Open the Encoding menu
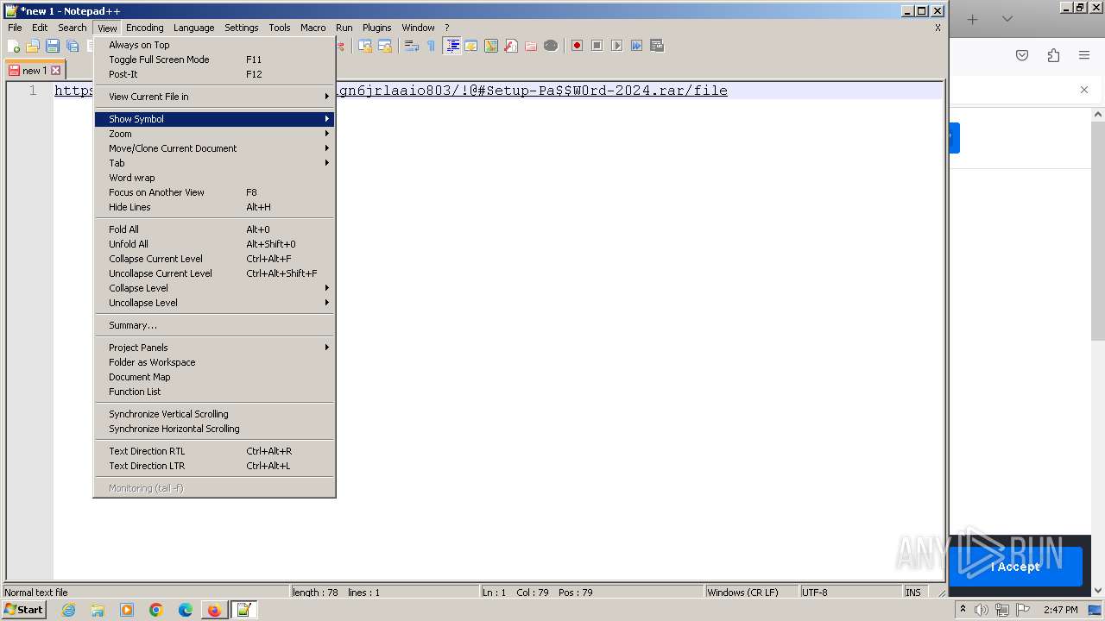1105x621 pixels. (144, 28)
